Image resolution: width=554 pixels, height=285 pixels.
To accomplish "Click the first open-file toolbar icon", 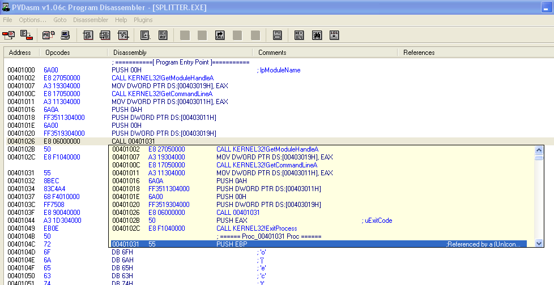I will 8,35.
